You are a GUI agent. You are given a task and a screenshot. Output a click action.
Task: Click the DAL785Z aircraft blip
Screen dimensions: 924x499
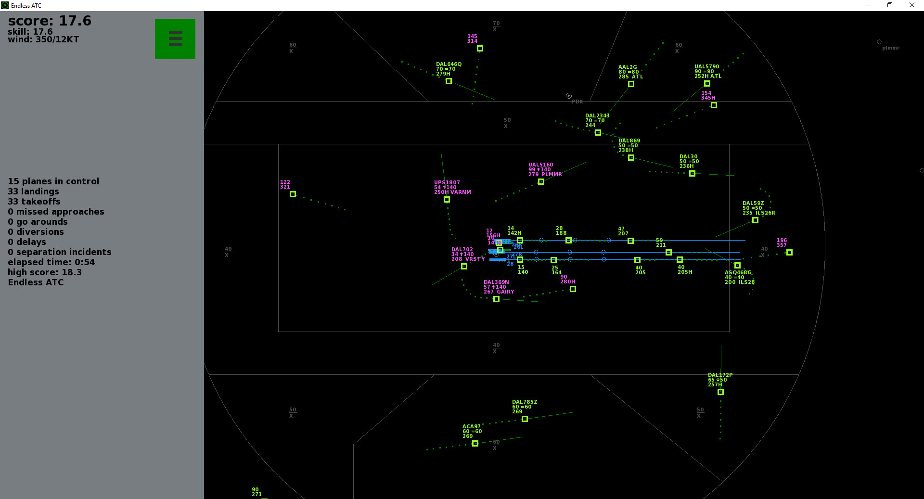coord(524,419)
